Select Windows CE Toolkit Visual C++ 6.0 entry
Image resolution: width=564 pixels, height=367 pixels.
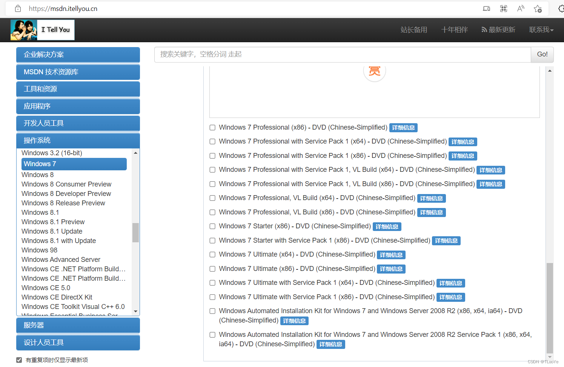tap(73, 307)
